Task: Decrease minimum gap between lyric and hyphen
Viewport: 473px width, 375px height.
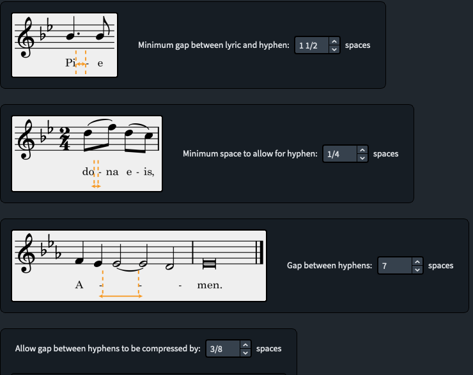Action: 334,49
